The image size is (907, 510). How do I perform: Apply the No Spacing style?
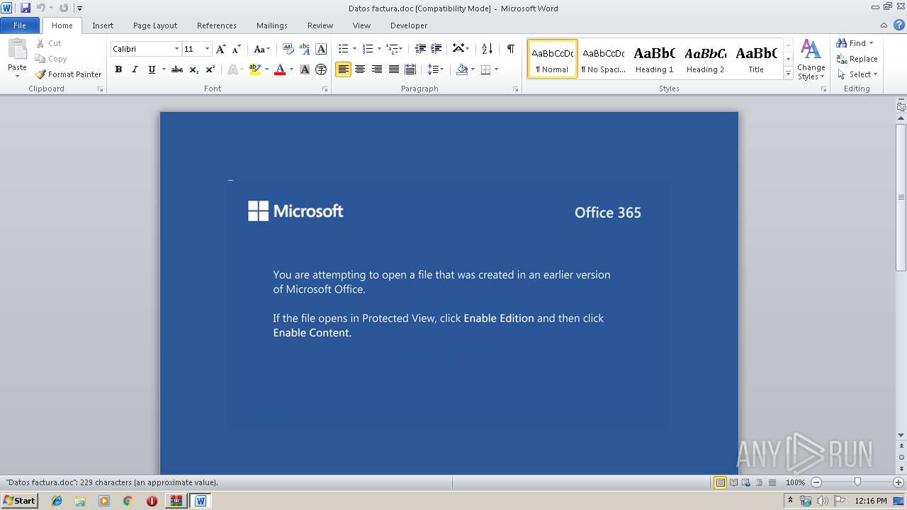coord(603,59)
